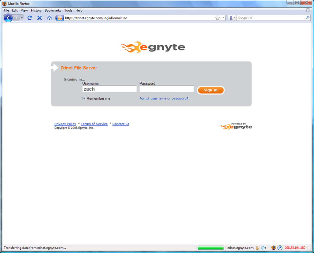The width and height of the screenshot is (314, 253).
Task: Click the Signing in... status text
Action: (75, 79)
